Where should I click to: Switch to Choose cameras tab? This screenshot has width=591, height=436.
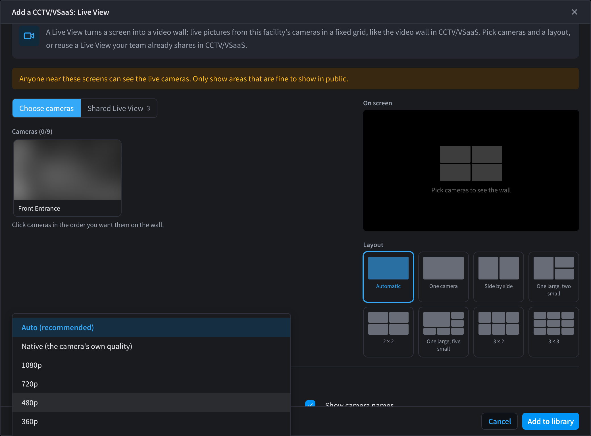pyautogui.click(x=47, y=108)
